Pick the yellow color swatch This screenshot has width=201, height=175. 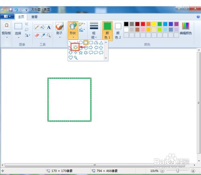click(x=154, y=24)
